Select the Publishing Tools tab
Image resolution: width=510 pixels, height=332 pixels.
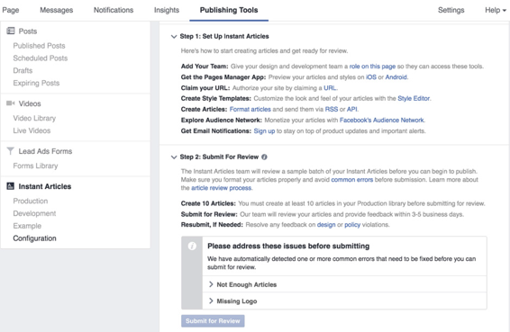click(x=229, y=10)
